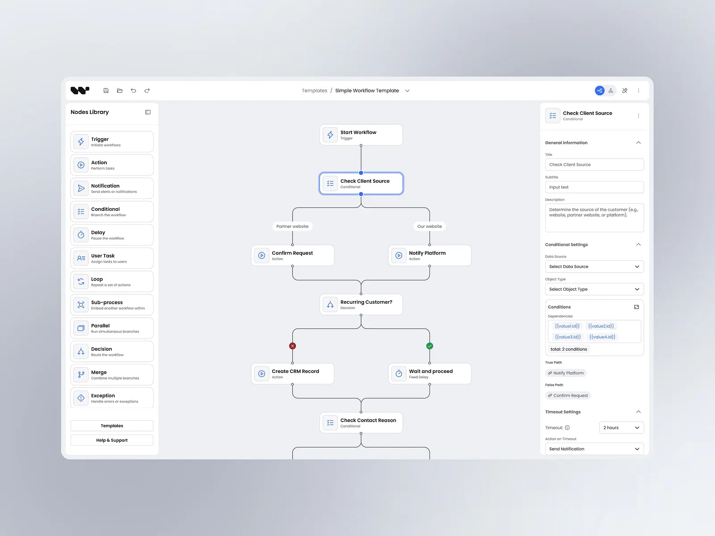Click the Undo icon
715x536 pixels.
[133, 90]
